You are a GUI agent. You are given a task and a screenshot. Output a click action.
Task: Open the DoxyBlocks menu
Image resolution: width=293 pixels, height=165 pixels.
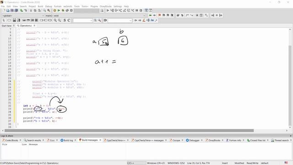point(106,6)
